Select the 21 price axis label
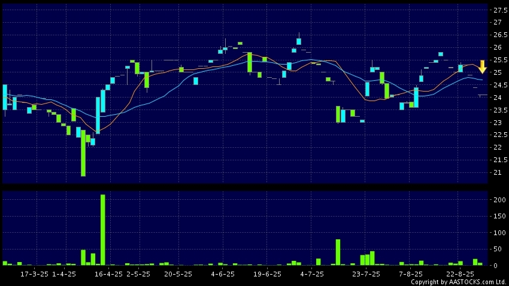Viewport: 509px width, 286px height. 497,172
